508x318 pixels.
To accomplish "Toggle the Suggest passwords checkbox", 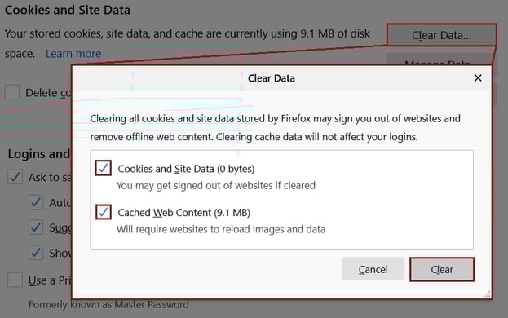I will click(x=36, y=227).
